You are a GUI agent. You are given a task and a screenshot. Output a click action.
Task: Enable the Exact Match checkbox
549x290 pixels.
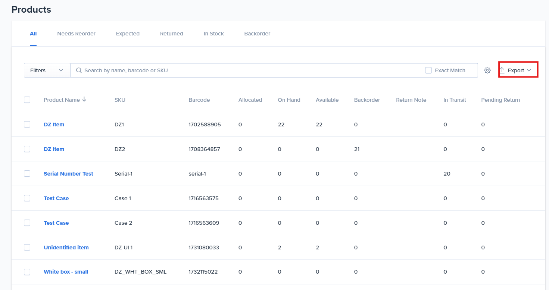coord(428,70)
